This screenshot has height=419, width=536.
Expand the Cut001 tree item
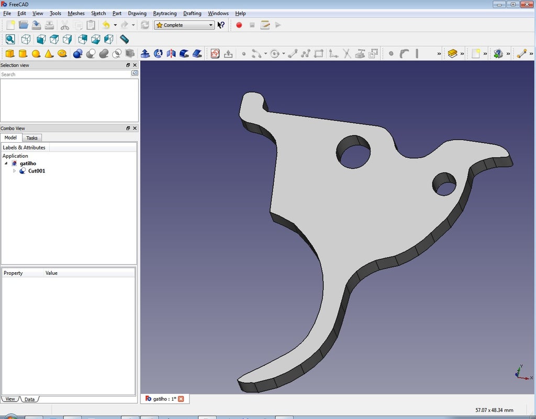[14, 171]
